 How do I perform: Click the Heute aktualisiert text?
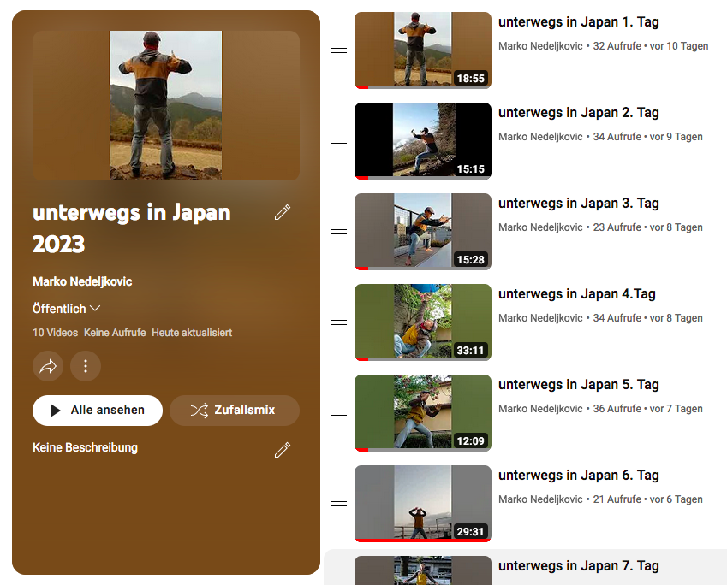click(192, 333)
